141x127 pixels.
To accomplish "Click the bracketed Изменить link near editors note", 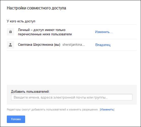I will (107, 109).
